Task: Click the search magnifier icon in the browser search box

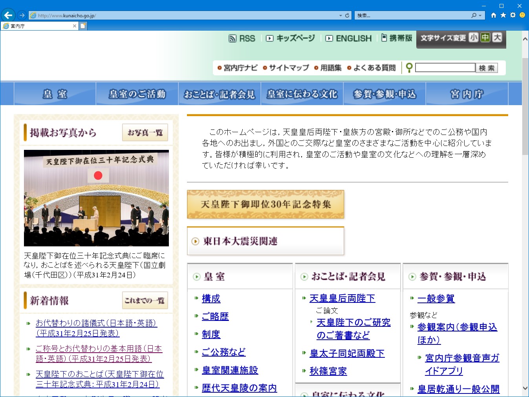Action: pos(474,15)
